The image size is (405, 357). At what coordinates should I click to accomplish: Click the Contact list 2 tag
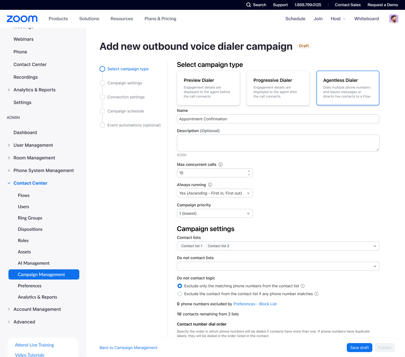[219, 246]
